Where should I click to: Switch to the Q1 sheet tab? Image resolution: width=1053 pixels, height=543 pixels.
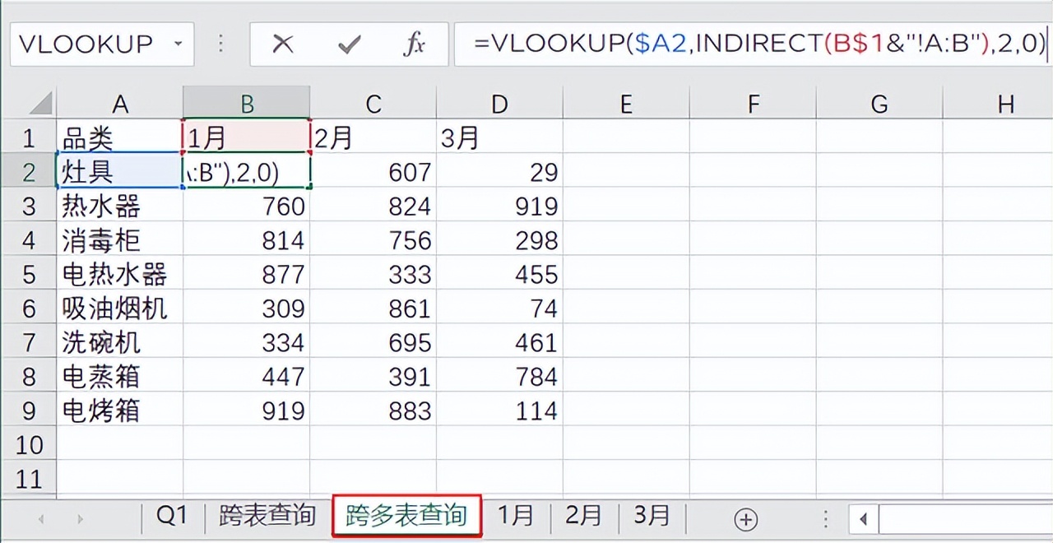pyautogui.click(x=172, y=517)
